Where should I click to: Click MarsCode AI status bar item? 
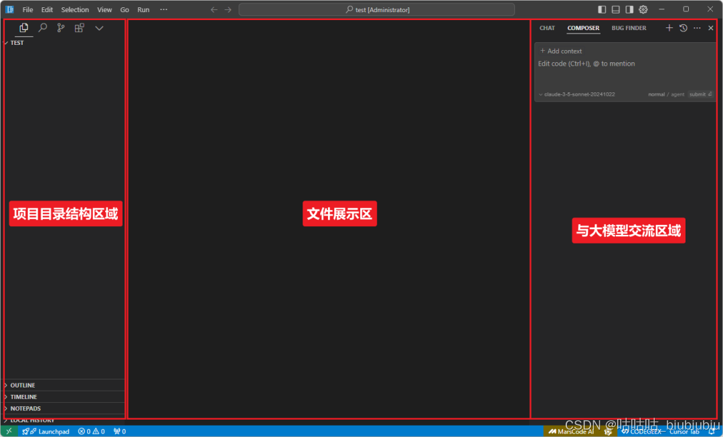(571, 432)
